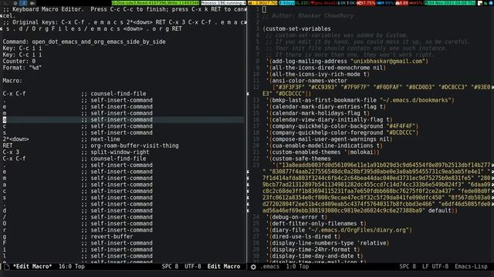Click the green disk sda3 read/write status block
This screenshot has width=494, height=277.
[156, 3]
